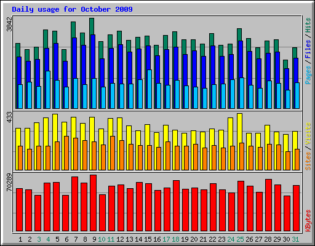Select green day 11 label
The width and height of the screenshot is (315, 246).
[x=111, y=239]
